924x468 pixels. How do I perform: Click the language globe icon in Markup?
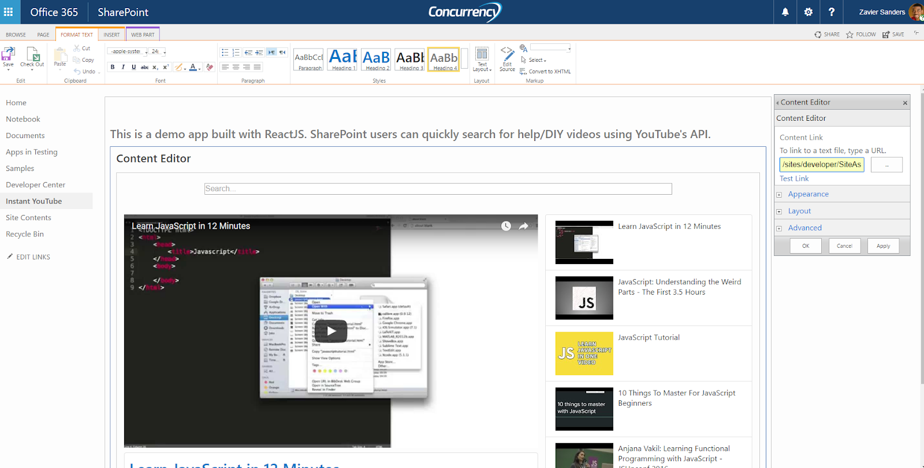(x=523, y=49)
